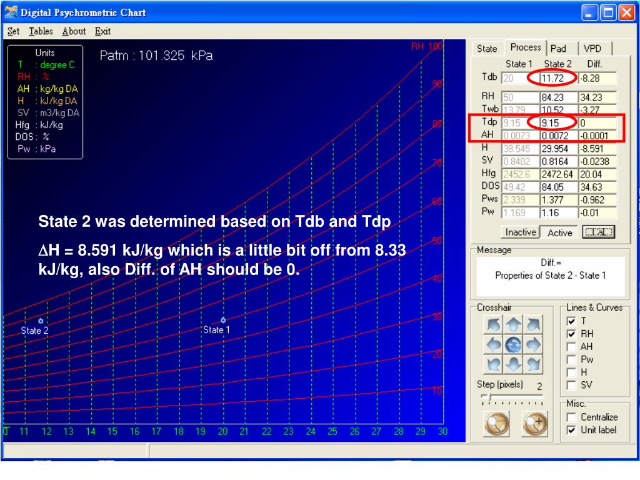Image resolution: width=640 pixels, height=480 pixels.
Task: Click the State 2 Tdb field
Action: (559, 78)
